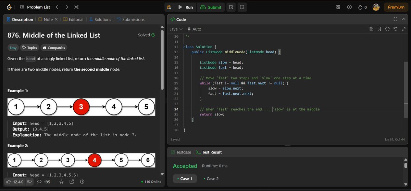Switch to the Test Result tab

tap(209, 152)
